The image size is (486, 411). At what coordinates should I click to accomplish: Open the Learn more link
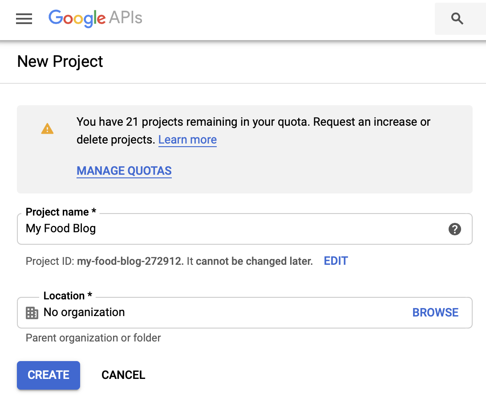[187, 140]
